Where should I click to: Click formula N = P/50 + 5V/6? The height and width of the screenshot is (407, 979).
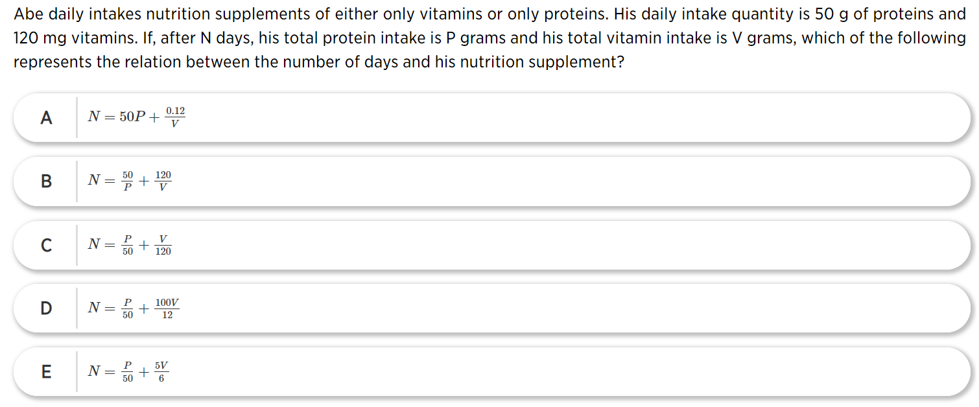point(129,371)
